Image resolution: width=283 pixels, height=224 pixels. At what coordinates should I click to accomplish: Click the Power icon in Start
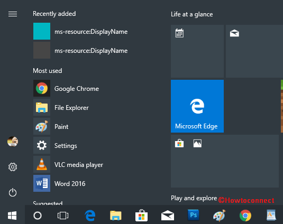(x=13, y=192)
